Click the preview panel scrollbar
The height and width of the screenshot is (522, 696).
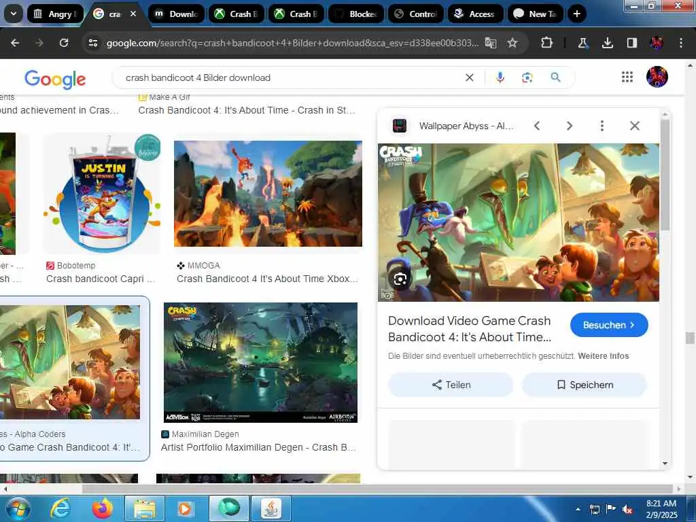click(665, 175)
